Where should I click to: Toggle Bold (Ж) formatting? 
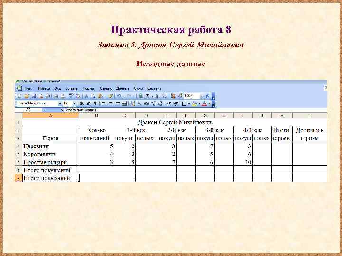tap(82, 104)
